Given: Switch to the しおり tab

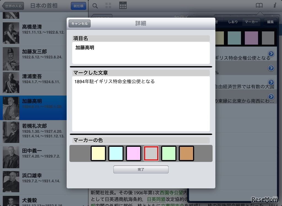Looking at the screenshot, I should tap(233, 22).
